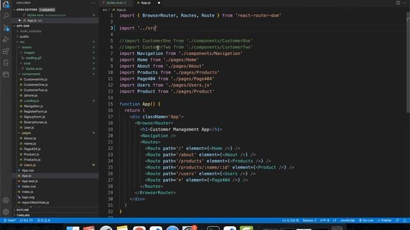Screen dimensions: 410x230
Task: Open the Source Control view icon
Action: [x=6, y=28]
